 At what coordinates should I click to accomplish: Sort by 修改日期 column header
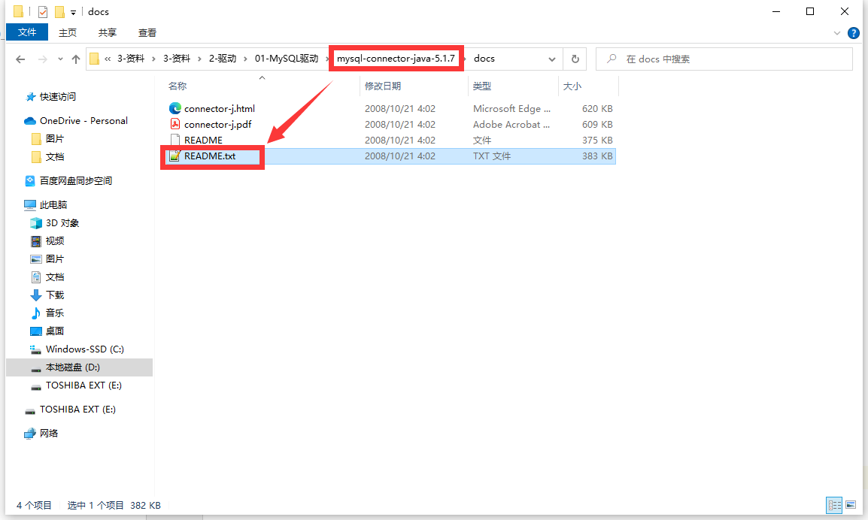click(383, 86)
